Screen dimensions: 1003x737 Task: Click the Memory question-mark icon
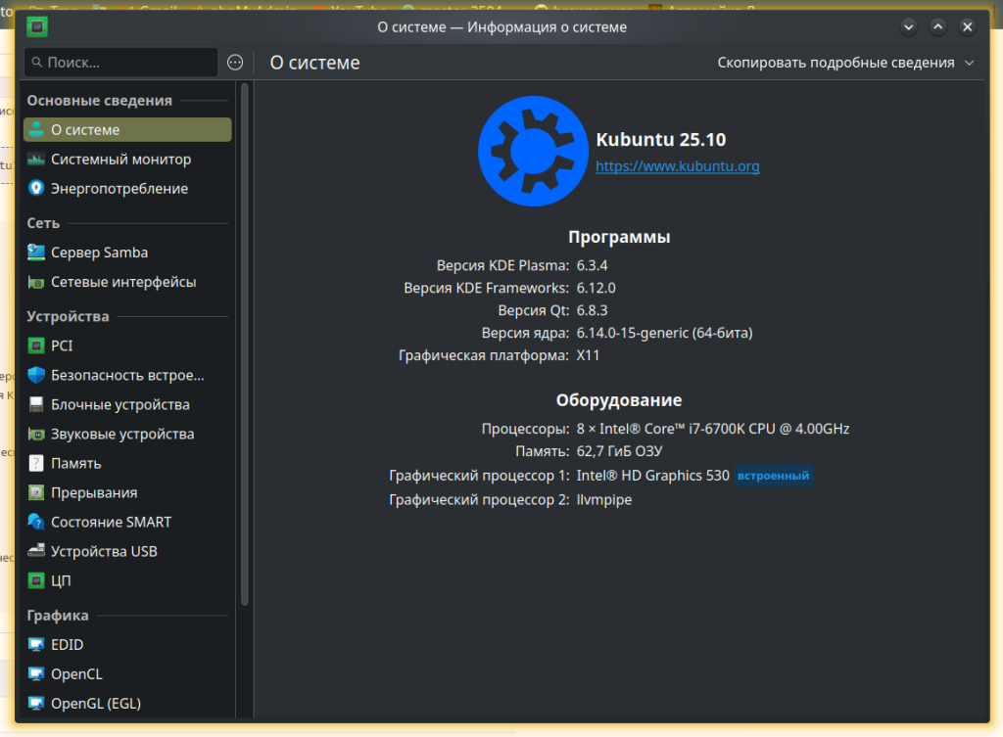(36, 463)
